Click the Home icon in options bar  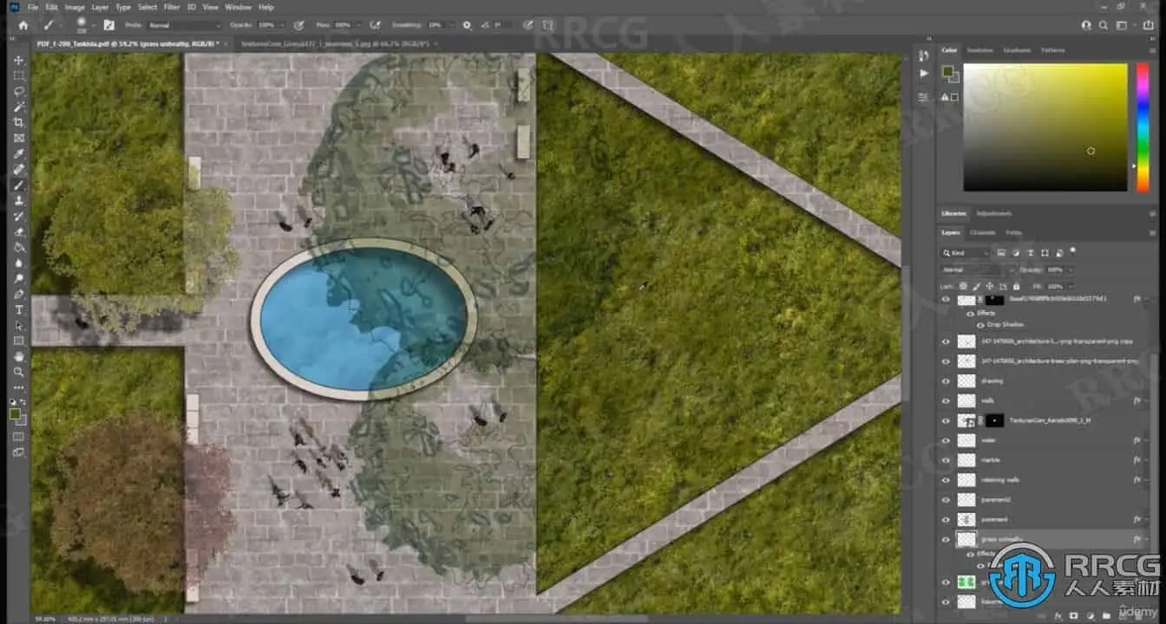(x=23, y=26)
